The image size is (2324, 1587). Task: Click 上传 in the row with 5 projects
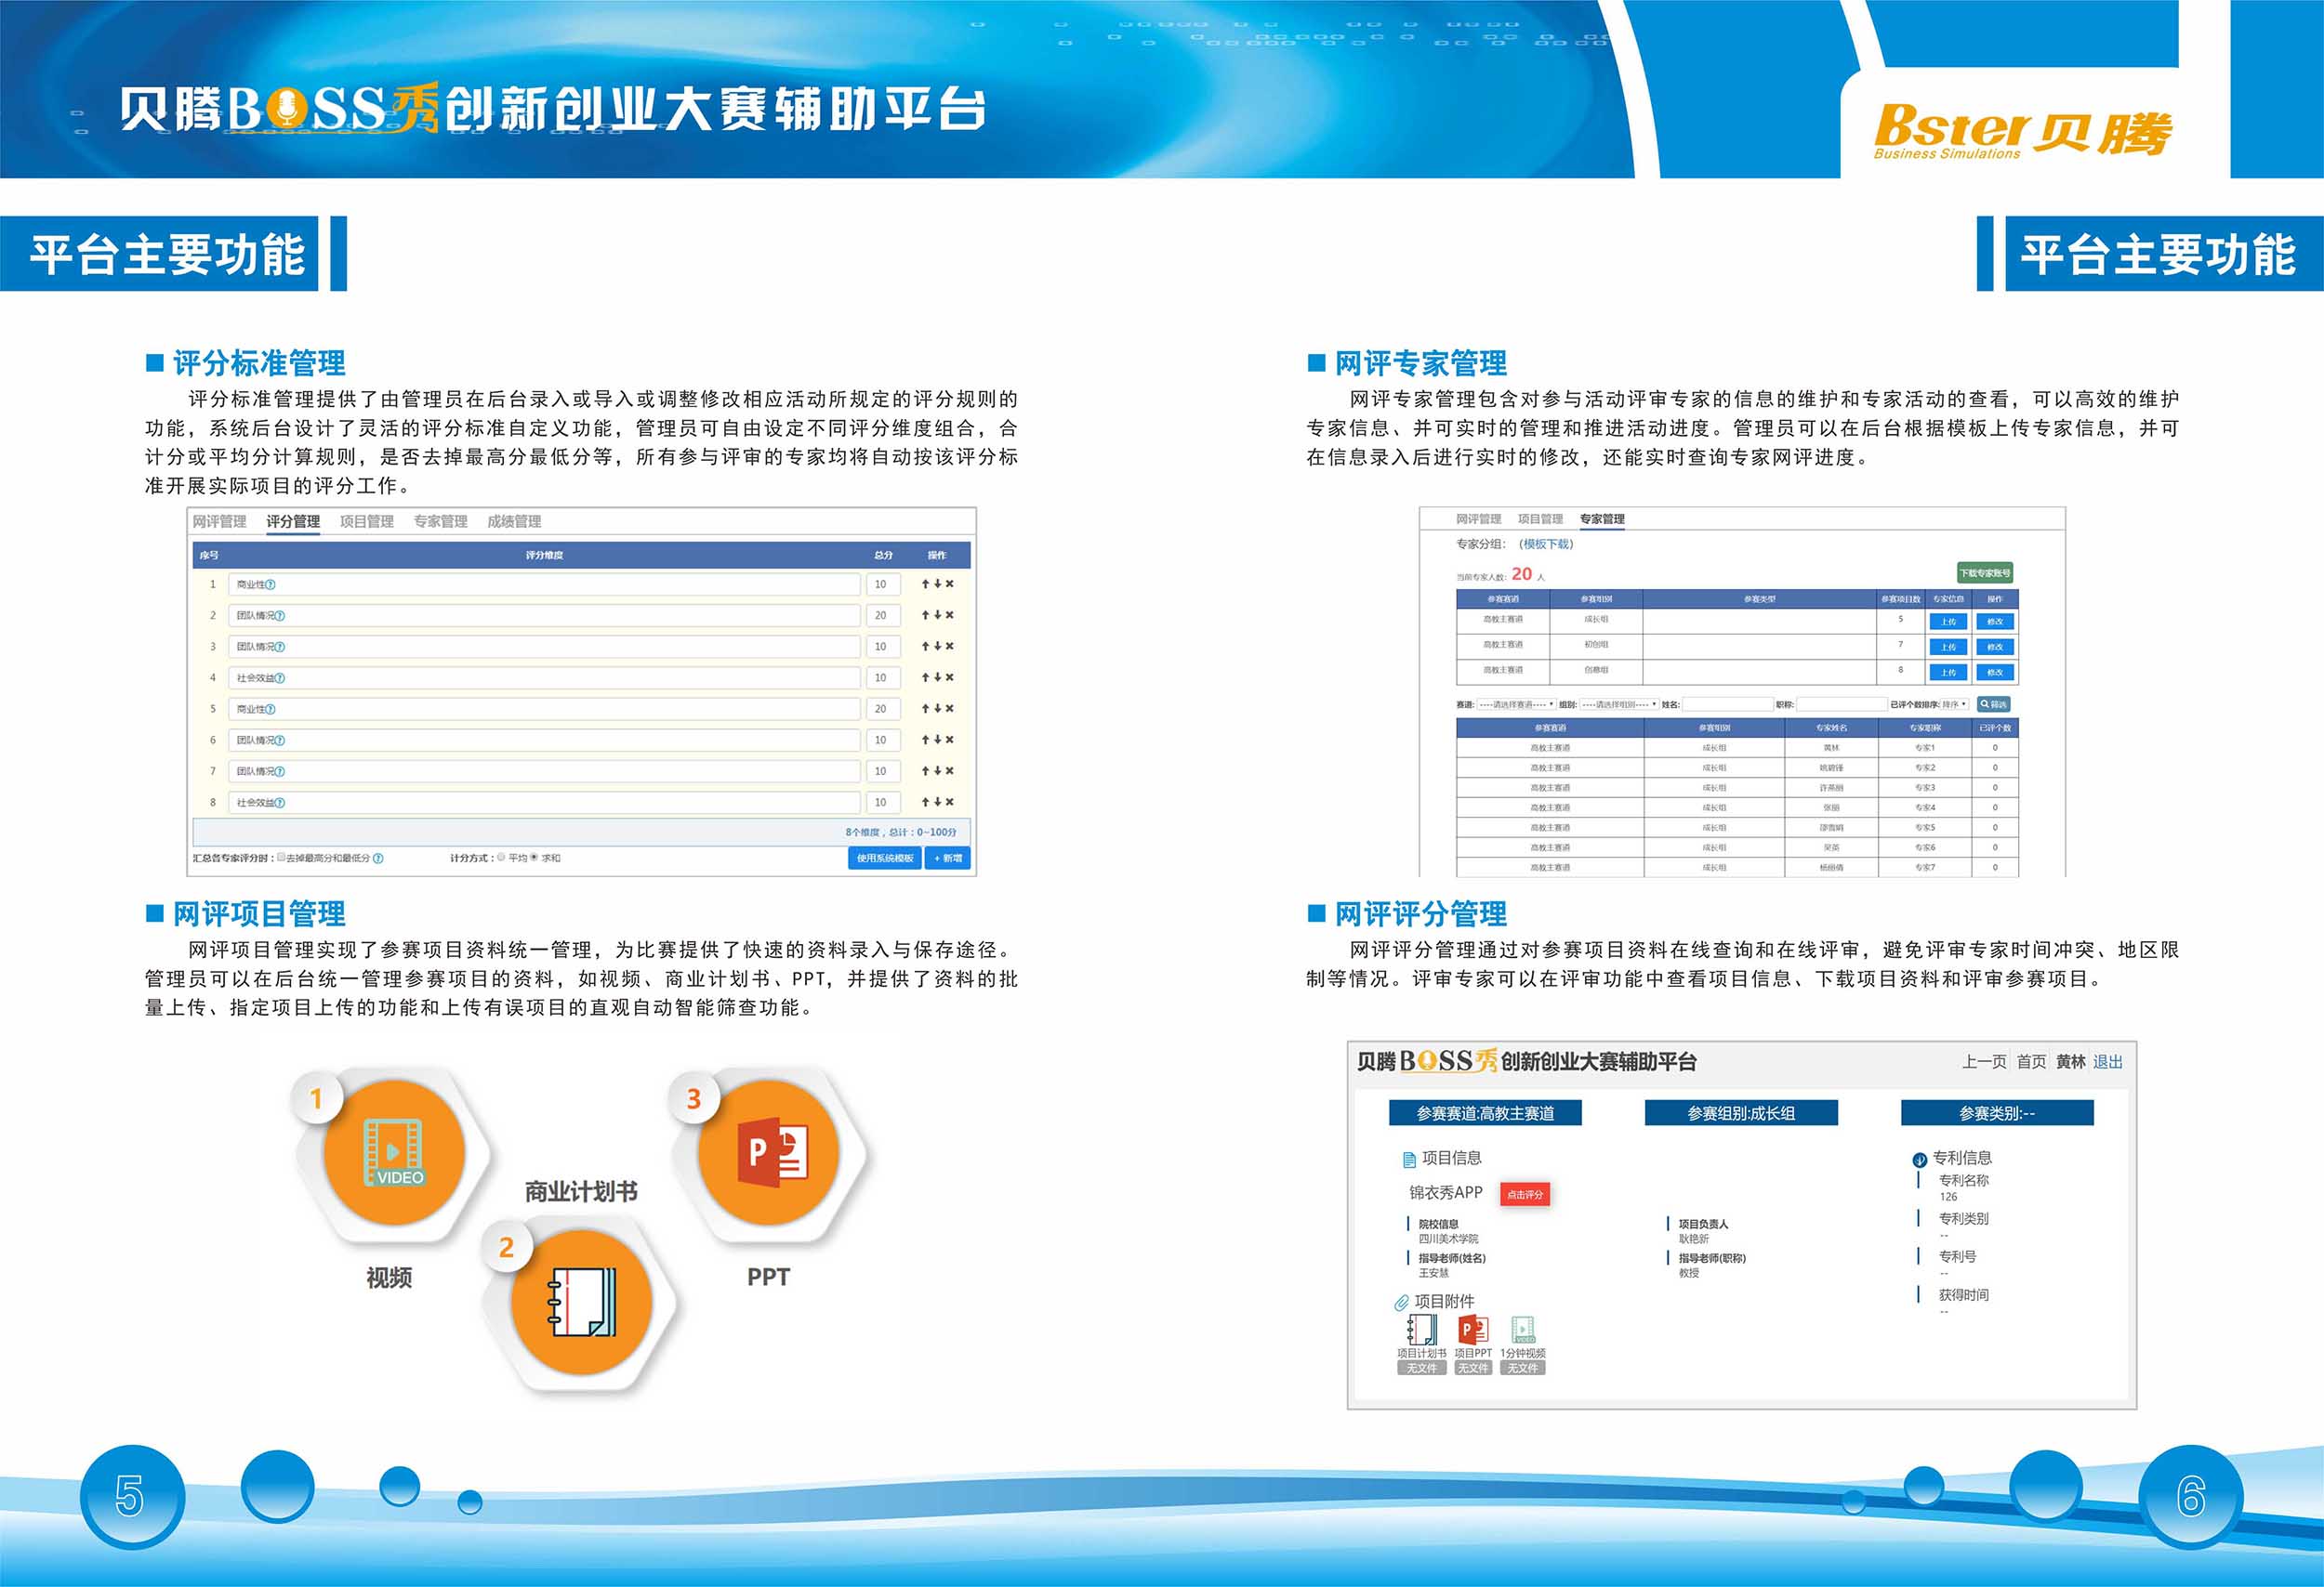1948,622
